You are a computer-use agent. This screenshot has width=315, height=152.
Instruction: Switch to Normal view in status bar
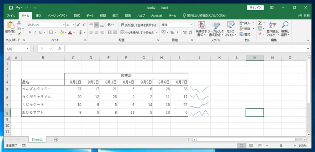[x=242, y=146]
